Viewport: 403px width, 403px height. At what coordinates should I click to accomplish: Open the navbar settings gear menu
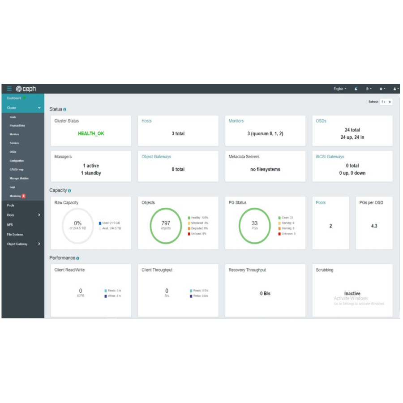click(x=381, y=89)
